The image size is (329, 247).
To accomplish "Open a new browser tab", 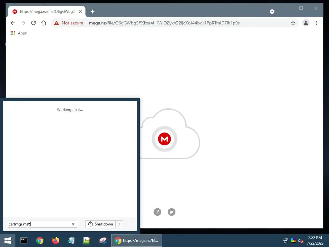I will pos(93,12).
